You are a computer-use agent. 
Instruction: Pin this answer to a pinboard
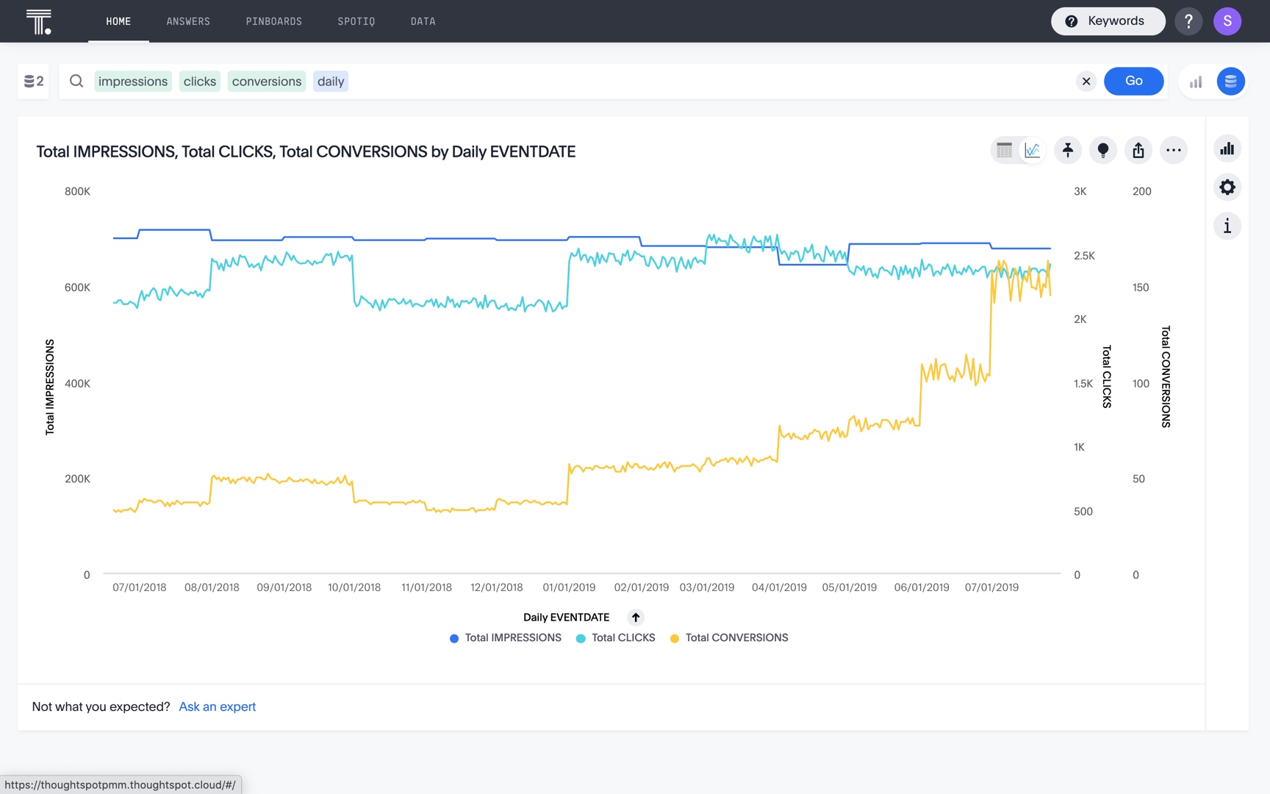pyautogui.click(x=1068, y=151)
